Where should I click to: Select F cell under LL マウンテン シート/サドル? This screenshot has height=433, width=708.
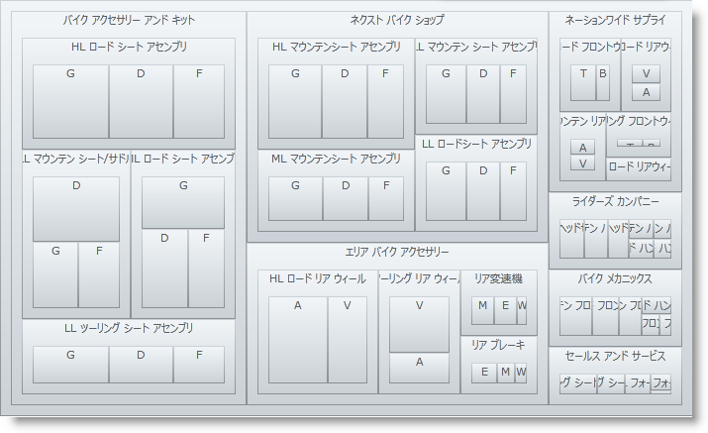[x=99, y=274]
